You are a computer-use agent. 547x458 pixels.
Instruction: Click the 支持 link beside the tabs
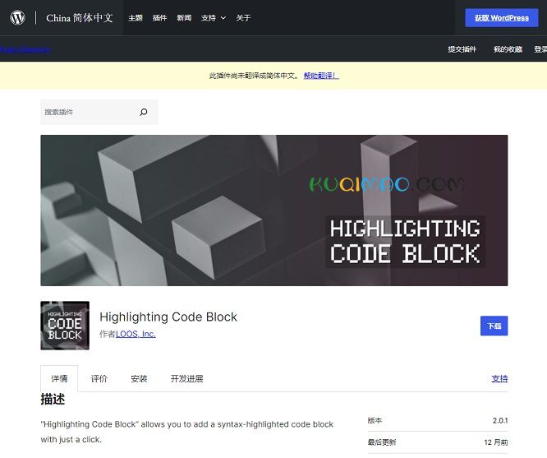click(499, 379)
